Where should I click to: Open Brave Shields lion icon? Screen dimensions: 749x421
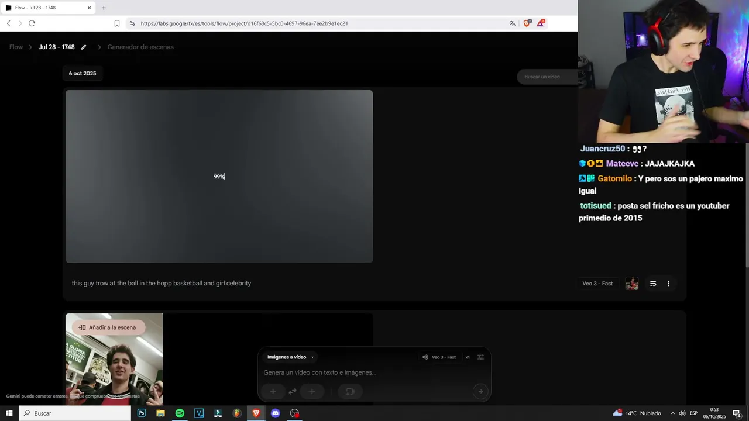pos(527,23)
